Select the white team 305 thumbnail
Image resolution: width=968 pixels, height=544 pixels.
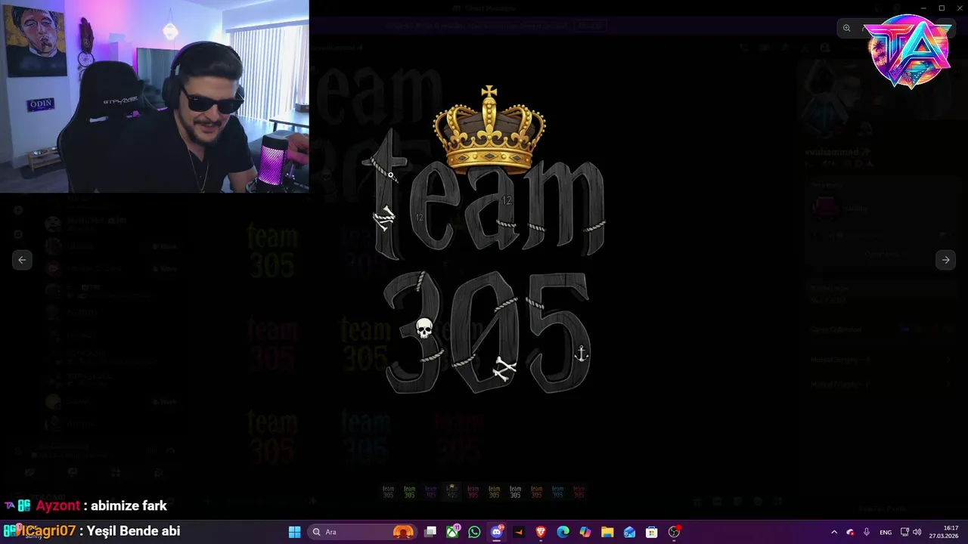515,491
